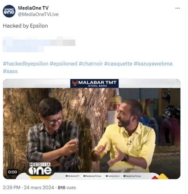This screenshot has width=188, height=194.
Task: View the 816 vues count
Action: click(x=67, y=188)
